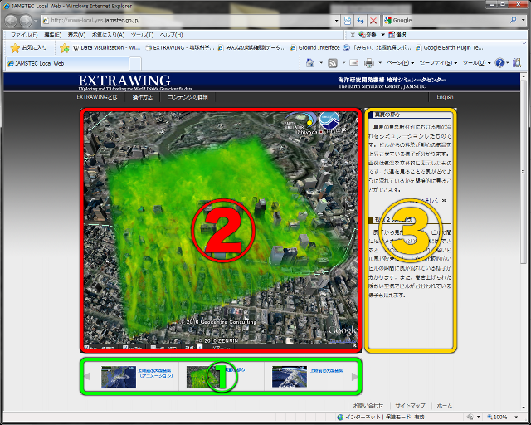The width and height of the screenshot is (531, 425).
Task: Click the search magnifier icon
Action: pos(514,20)
